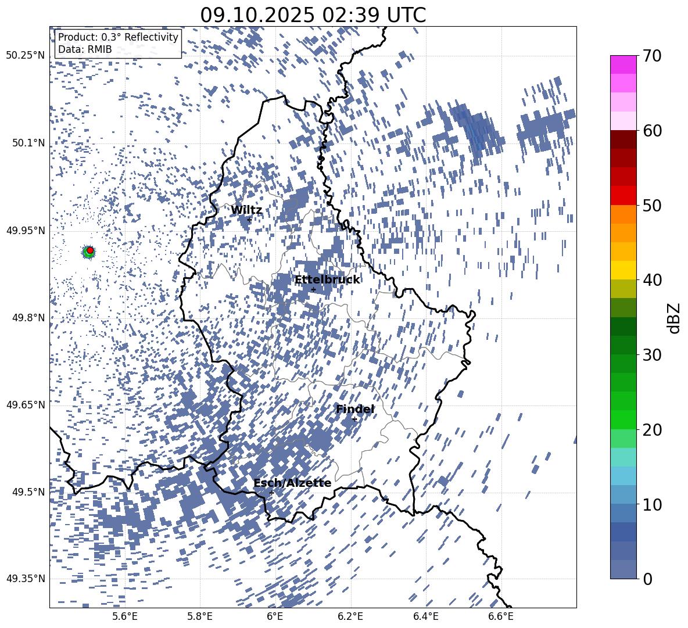Screen dimensions: 688x628
Task: Click the 5.8°E longitude label
Action: click(200, 617)
